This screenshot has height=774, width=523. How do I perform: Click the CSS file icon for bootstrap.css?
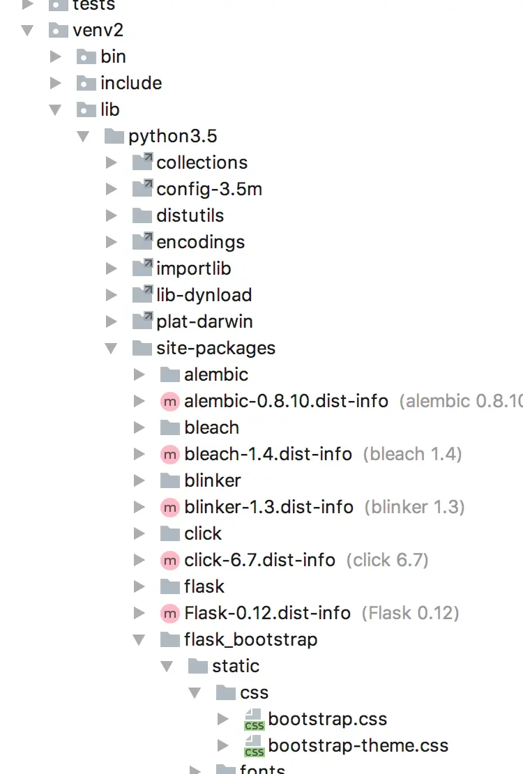point(255,719)
